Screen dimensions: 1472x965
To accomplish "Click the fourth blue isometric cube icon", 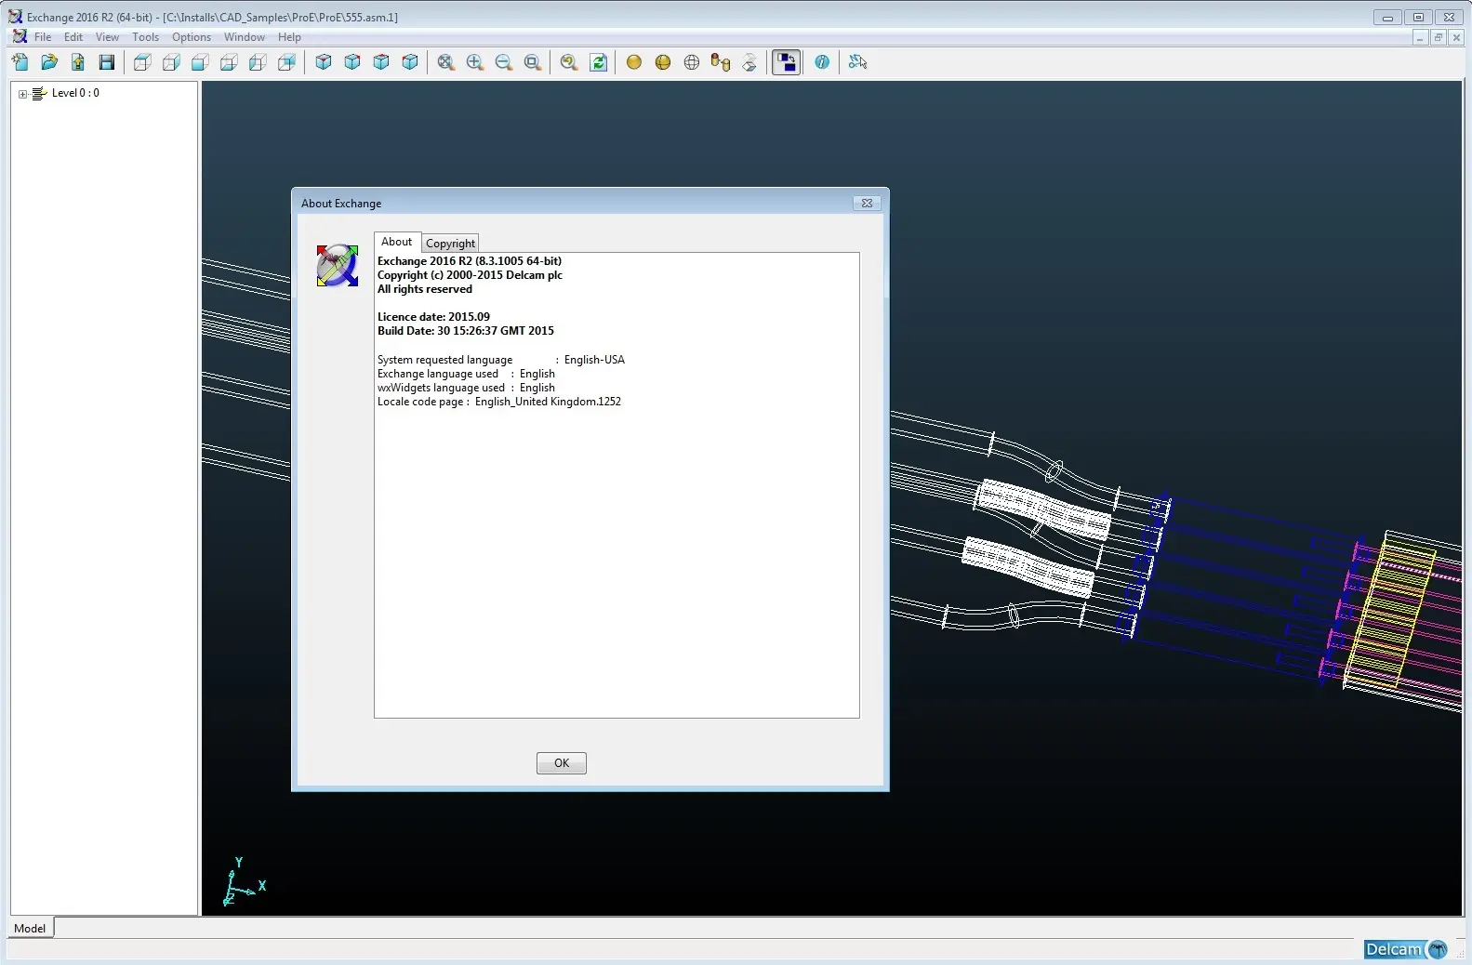I will pyautogui.click(x=410, y=62).
